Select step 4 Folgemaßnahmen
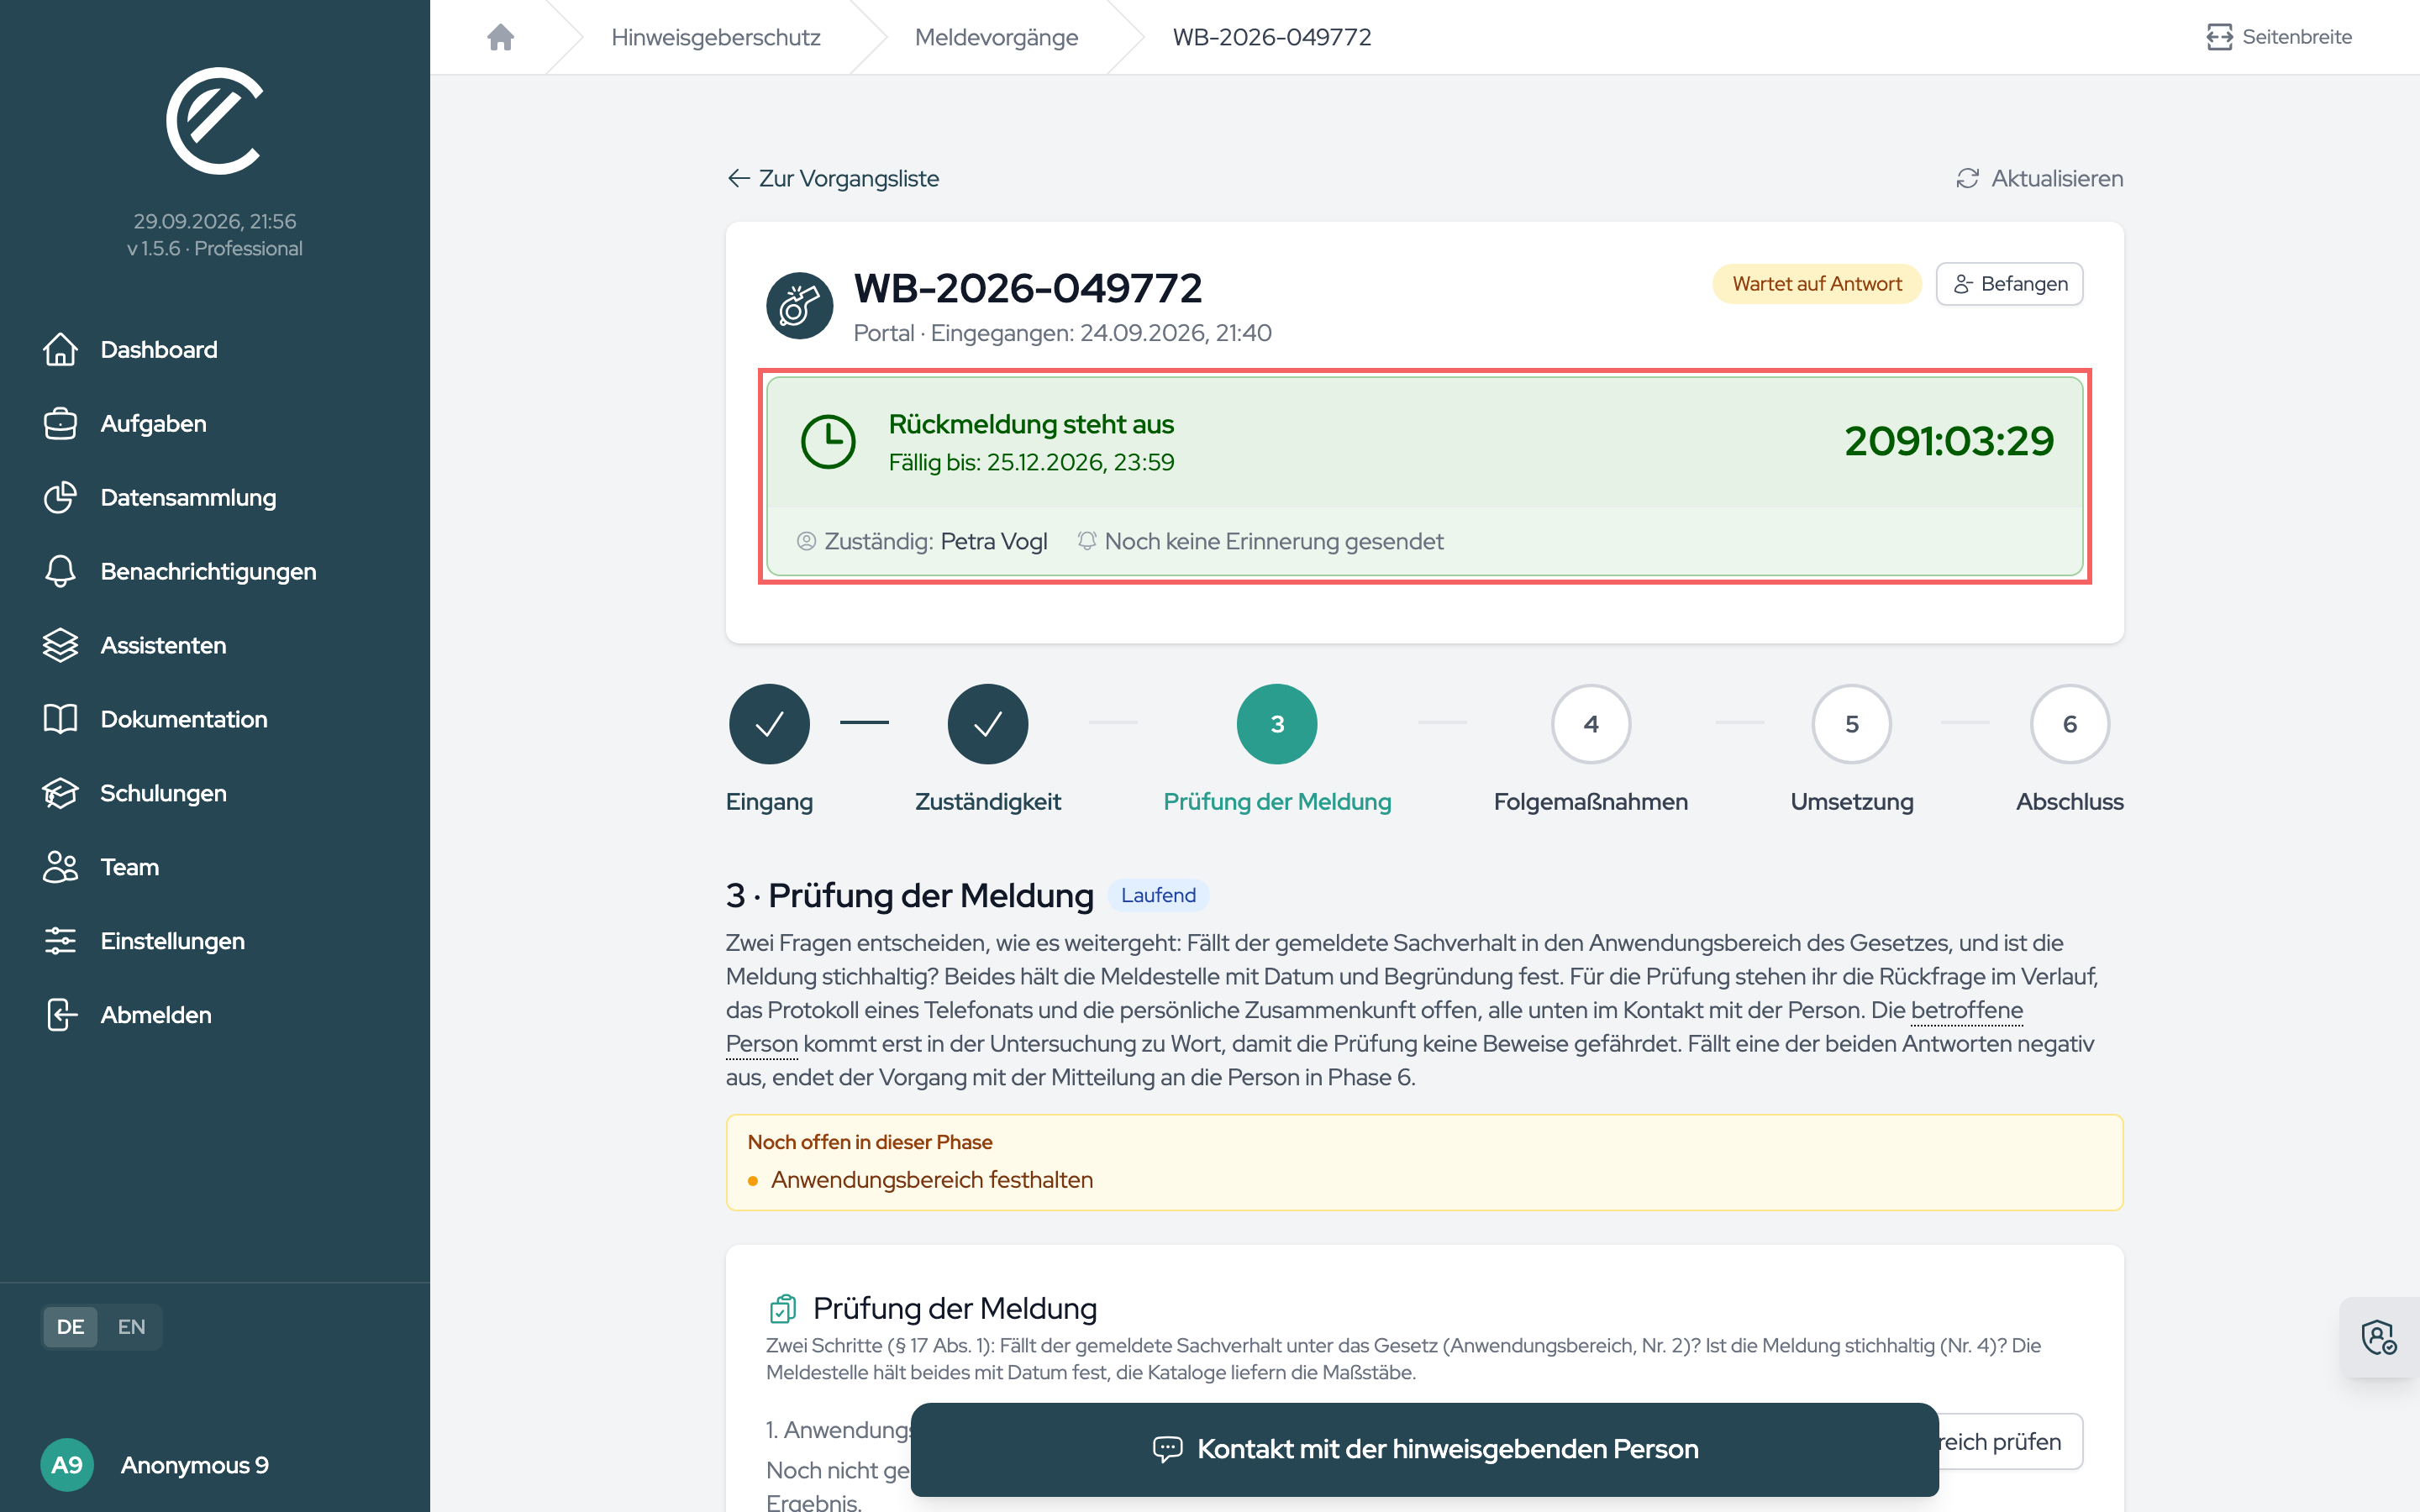The image size is (2420, 1512). (1590, 724)
